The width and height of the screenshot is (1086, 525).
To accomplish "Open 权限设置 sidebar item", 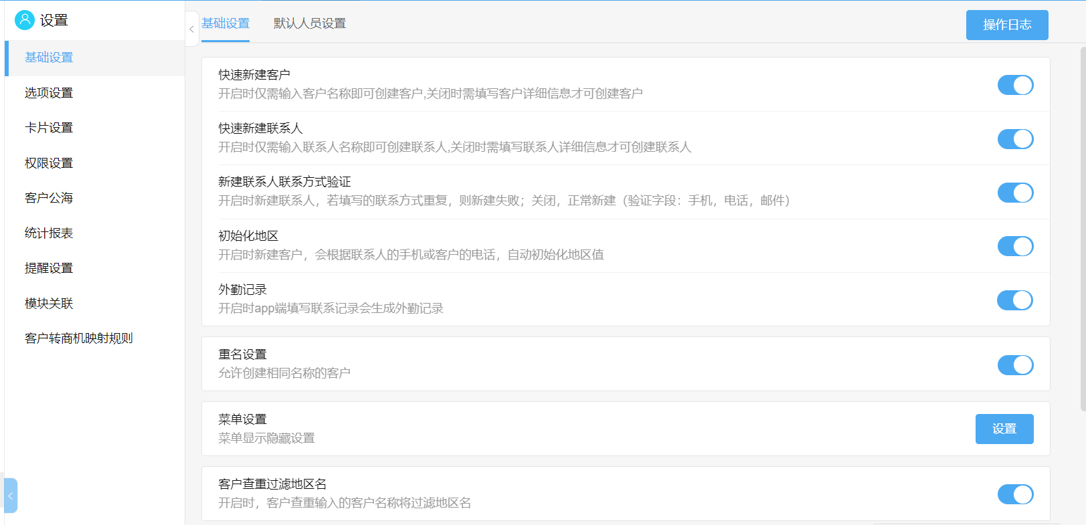I will [49, 163].
